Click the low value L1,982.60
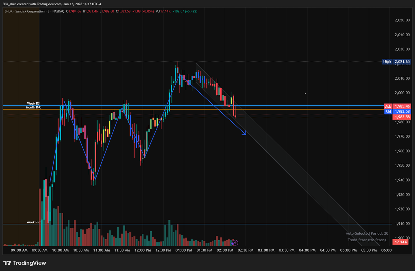Screen dimensions: 415x271 click(x=107, y=11)
